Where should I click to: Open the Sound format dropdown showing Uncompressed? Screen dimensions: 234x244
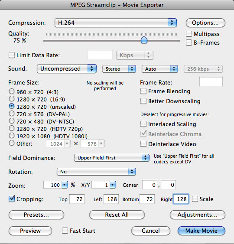point(67,69)
